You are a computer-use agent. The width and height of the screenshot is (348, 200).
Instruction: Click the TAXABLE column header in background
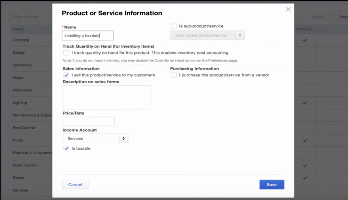(x=304, y=29)
